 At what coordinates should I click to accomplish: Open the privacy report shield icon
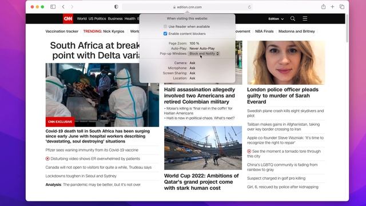pyautogui.click(x=116, y=7)
